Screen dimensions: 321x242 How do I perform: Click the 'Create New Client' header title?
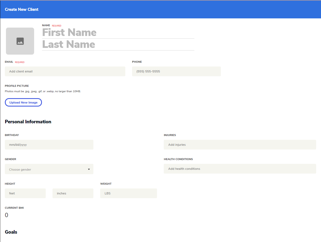point(22,9)
